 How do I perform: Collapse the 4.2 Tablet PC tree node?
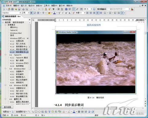click(6, 55)
